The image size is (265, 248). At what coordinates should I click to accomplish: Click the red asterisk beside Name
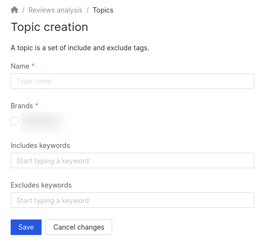pyautogui.click(x=33, y=65)
